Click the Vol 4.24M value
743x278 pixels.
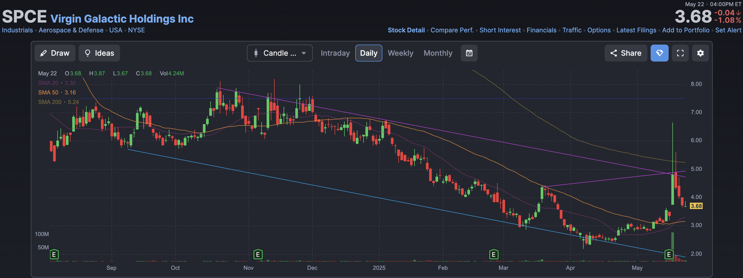pos(172,73)
